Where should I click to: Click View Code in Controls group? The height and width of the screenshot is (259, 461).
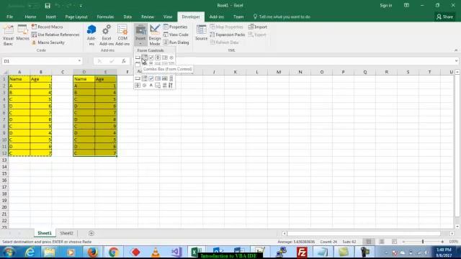pos(176,35)
